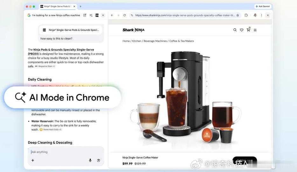Reload the SharkNinja page
The image size is (297, 172).
click(x=124, y=15)
